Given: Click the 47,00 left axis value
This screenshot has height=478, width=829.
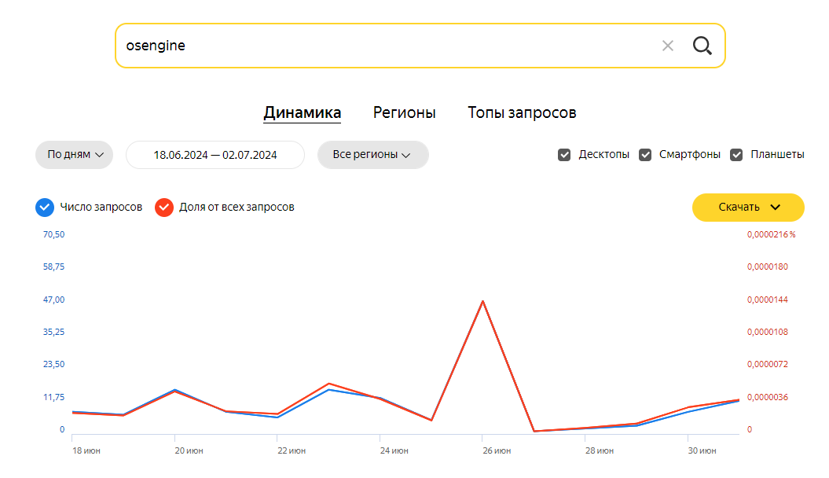Looking at the screenshot, I should point(53,300).
